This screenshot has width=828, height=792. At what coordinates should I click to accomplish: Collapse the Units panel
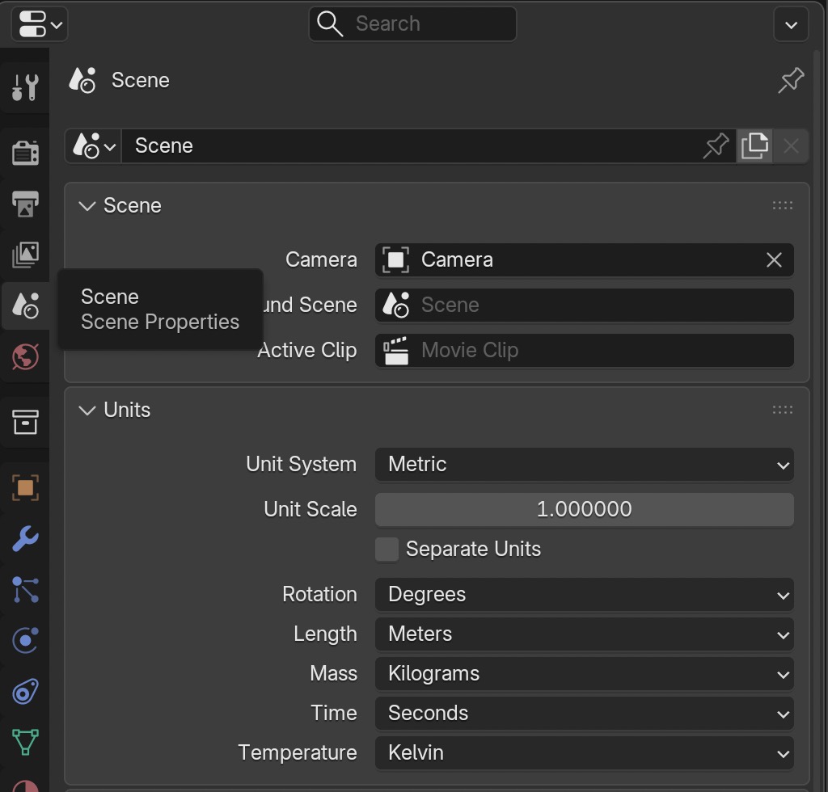click(87, 410)
